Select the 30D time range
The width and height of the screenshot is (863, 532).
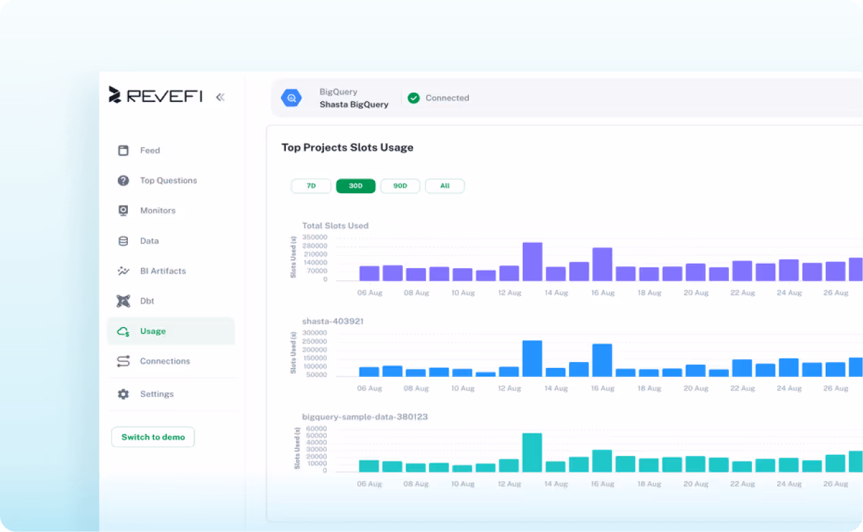coord(355,186)
